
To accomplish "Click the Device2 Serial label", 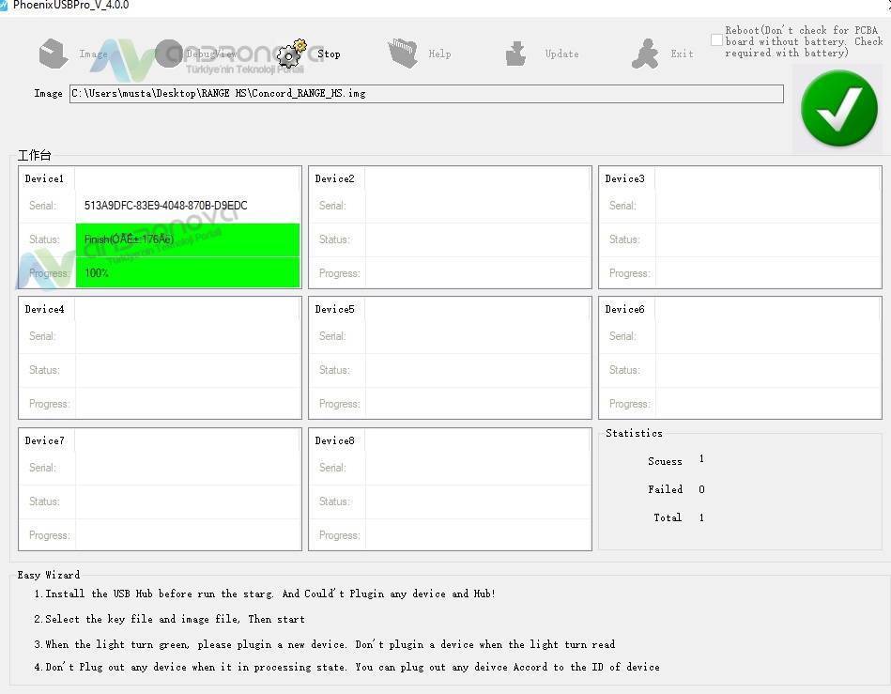I will click(332, 206).
